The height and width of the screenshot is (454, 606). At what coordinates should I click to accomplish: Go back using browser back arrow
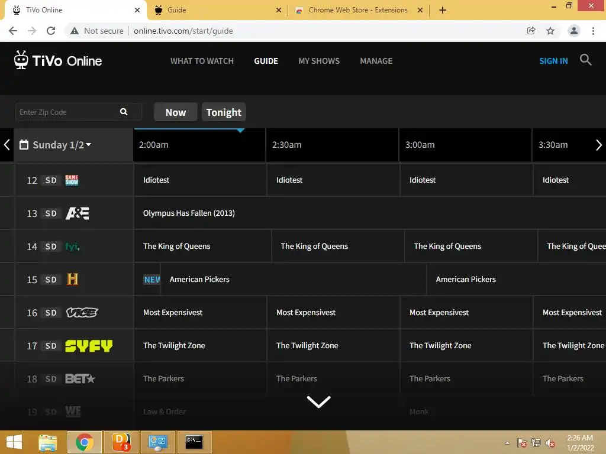click(x=13, y=31)
